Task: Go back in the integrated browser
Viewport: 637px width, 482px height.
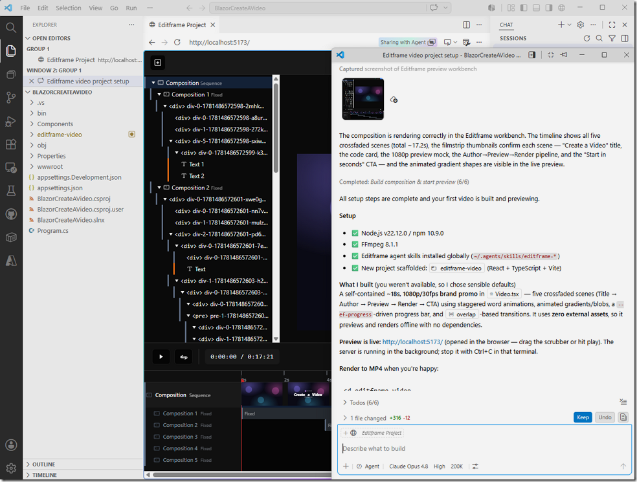Action: 152,42
